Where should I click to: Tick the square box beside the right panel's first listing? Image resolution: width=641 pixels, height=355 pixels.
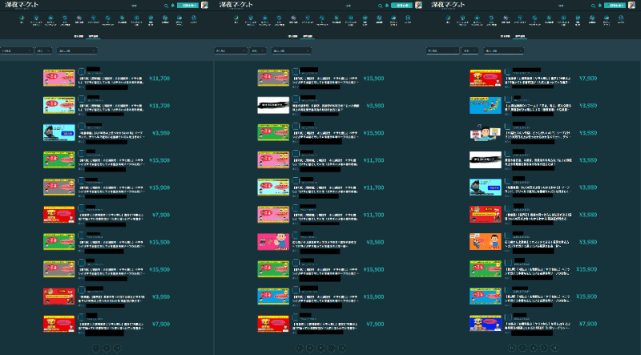[508, 72]
